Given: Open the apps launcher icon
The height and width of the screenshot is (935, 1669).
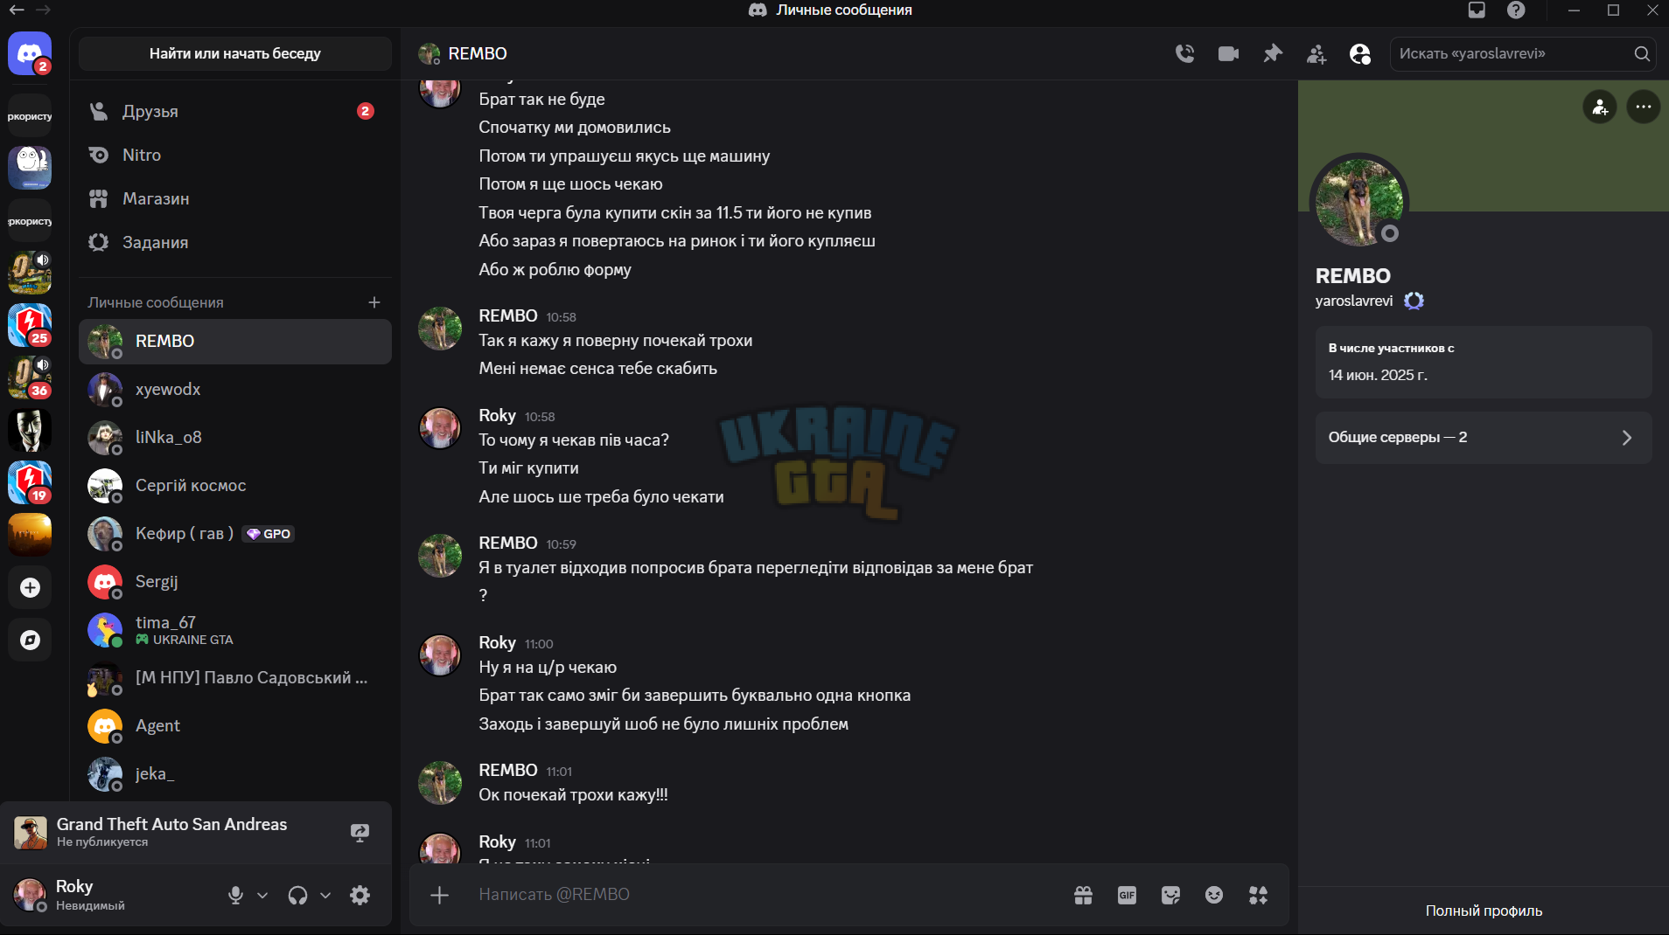Looking at the screenshot, I should (1258, 895).
